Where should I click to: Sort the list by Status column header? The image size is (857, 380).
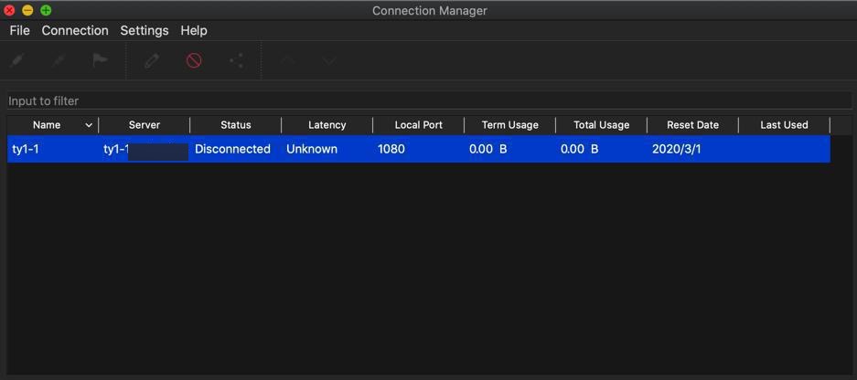click(235, 125)
